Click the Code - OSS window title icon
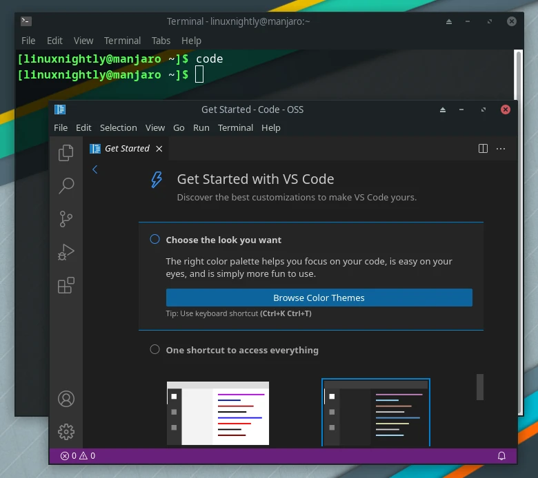 pos(60,110)
